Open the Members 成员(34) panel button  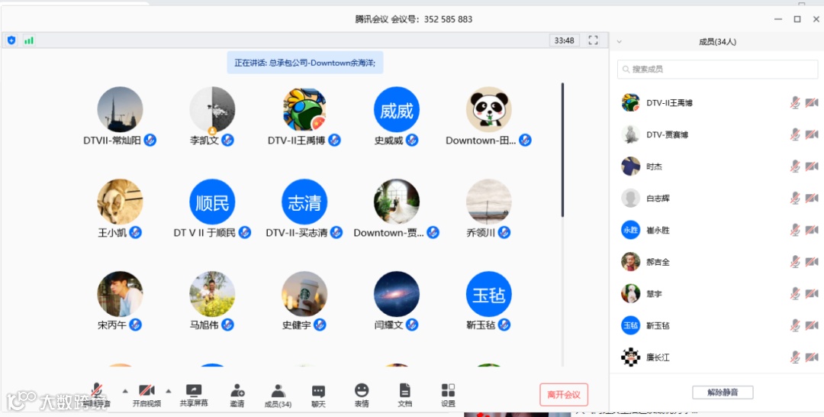point(278,396)
